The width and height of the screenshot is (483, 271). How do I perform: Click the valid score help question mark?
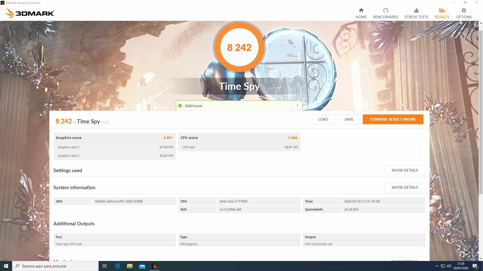pyautogui.click(x=297, y=106)
